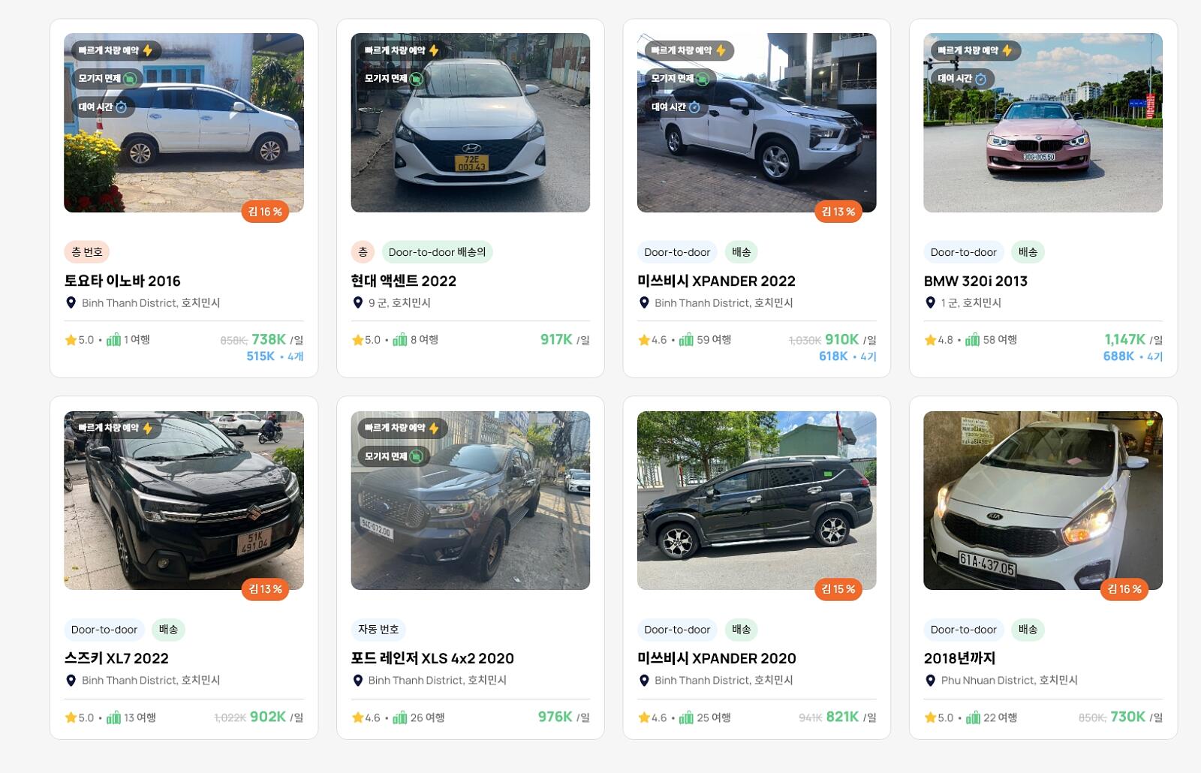Open the 현대 액센트 2022 listing title
Screen dimensions: 1201x773
[403, 281]
